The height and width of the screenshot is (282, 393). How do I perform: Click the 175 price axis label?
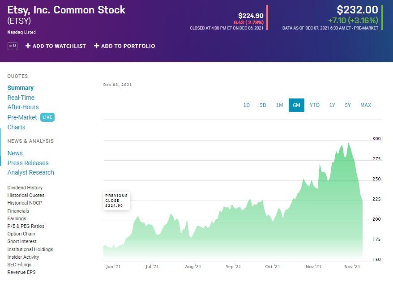[376, 239]
